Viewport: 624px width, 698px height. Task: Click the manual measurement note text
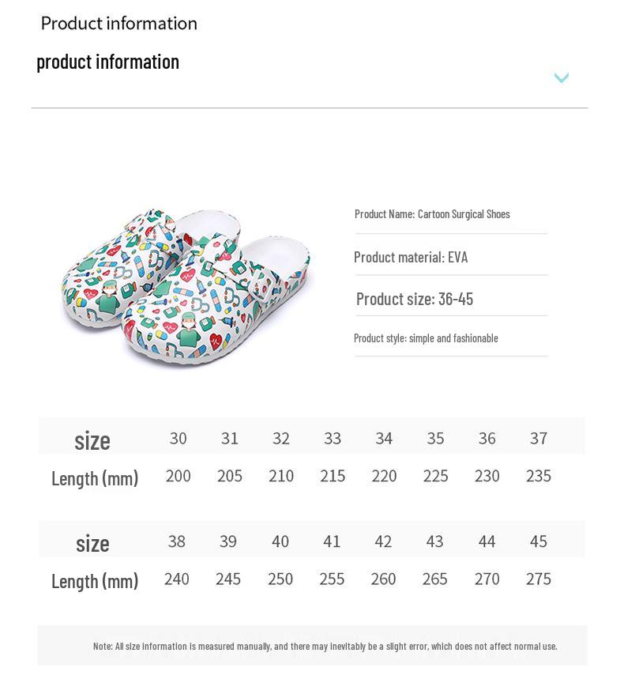pos(325,647)
